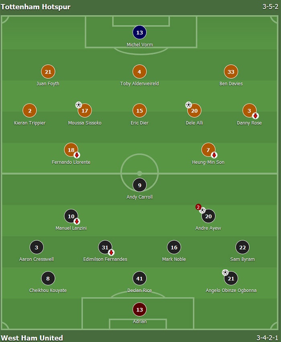This screenshot has height=342, width=281.
Task: Click the Toby Alderweireld player name
Action: coord(140,84)
